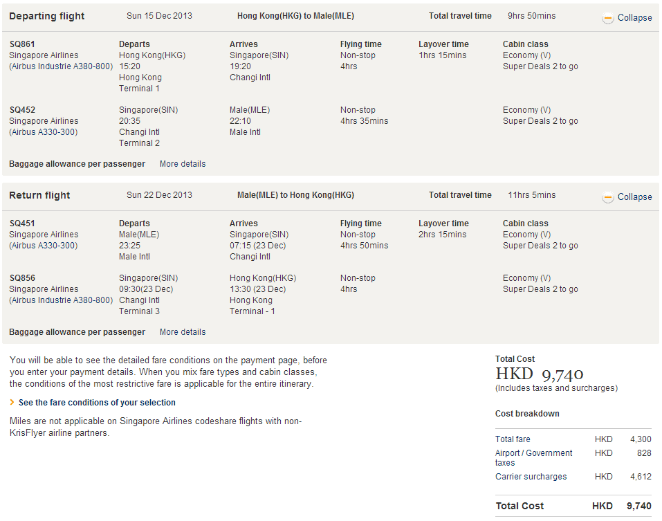See the fare conditions of your selection
This screenshot has width=662, height=521.
(97, 403)
